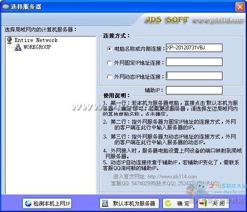
Task: Click the 检测本机上网IP button label
Action: point(52,204)
